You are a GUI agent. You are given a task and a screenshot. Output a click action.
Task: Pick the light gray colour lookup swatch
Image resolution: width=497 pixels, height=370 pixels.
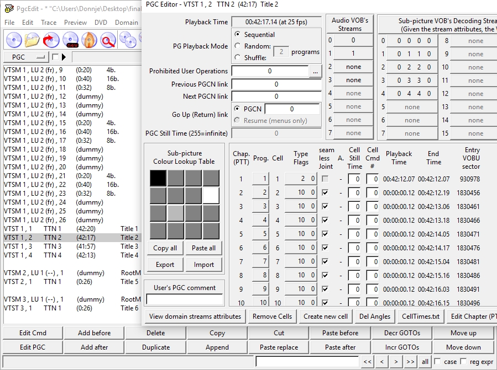[x=176, y=213]
